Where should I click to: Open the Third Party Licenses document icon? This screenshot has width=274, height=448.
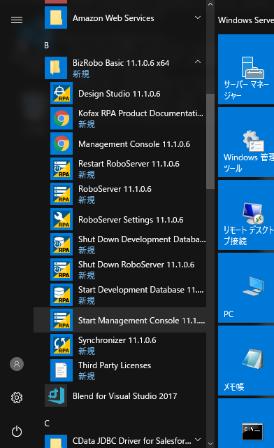tap(62, 370)
